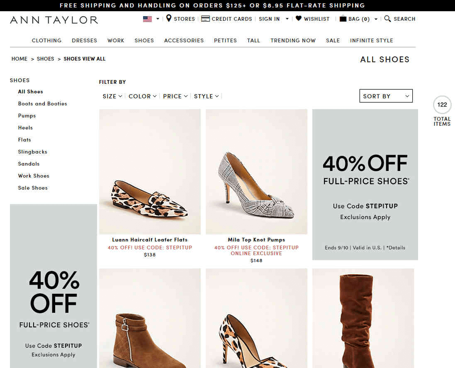
Task: Click the store locator pin icon
Action: tap(168, 18)
